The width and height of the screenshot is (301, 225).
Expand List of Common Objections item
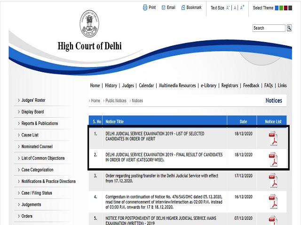coord(43,158)
